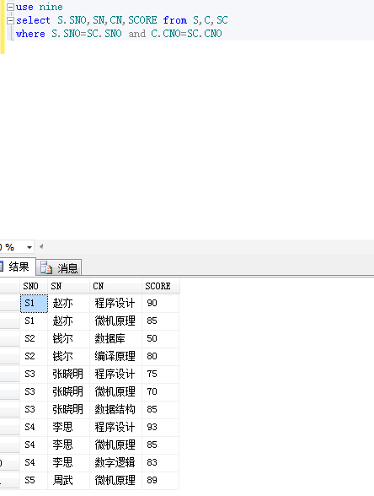Click the CN column header
The image size is (374, 496).
[x=115, y=286]
